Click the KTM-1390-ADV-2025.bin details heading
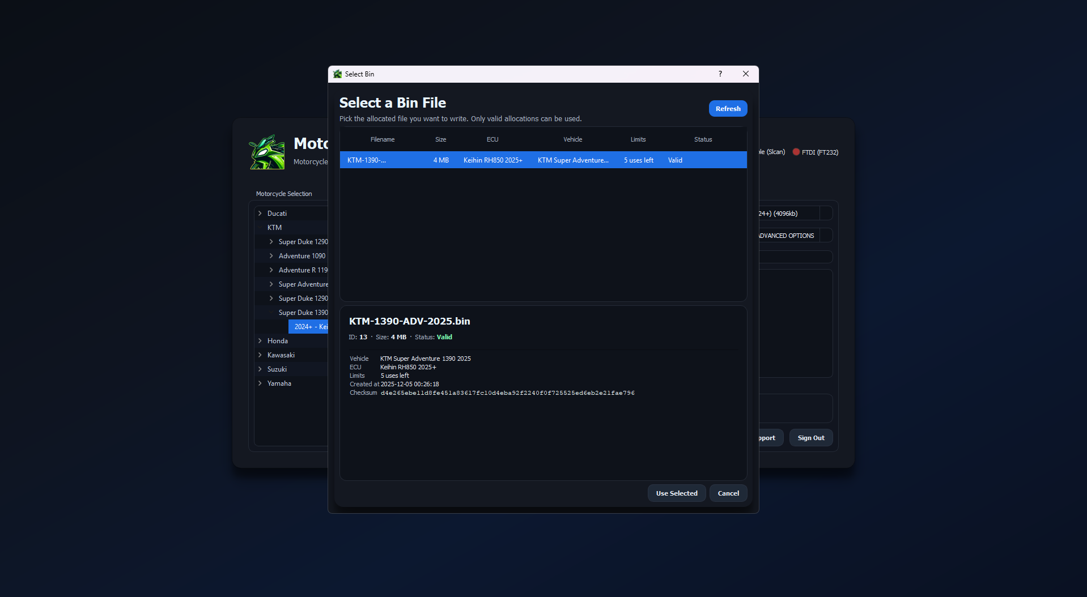This screenshot has width=1087, height=597. click(x=410, y=321)
